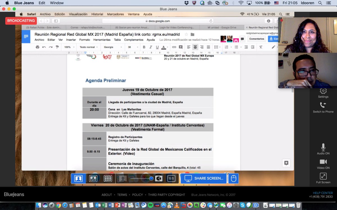Click add comment icon in Docs toolbar

tap(181, 47)
